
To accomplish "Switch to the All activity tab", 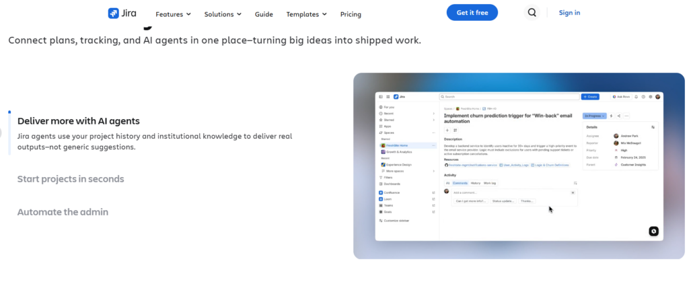I will [447, 183].
